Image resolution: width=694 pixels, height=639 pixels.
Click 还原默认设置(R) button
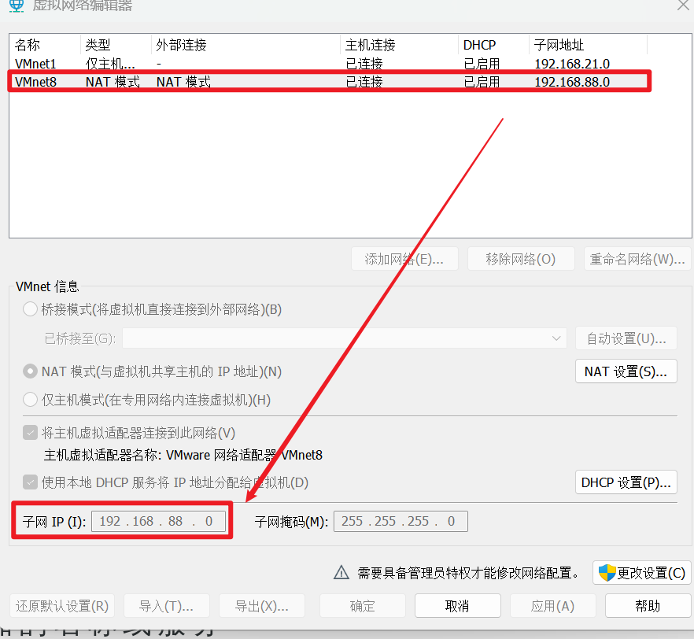coord(62,606)
